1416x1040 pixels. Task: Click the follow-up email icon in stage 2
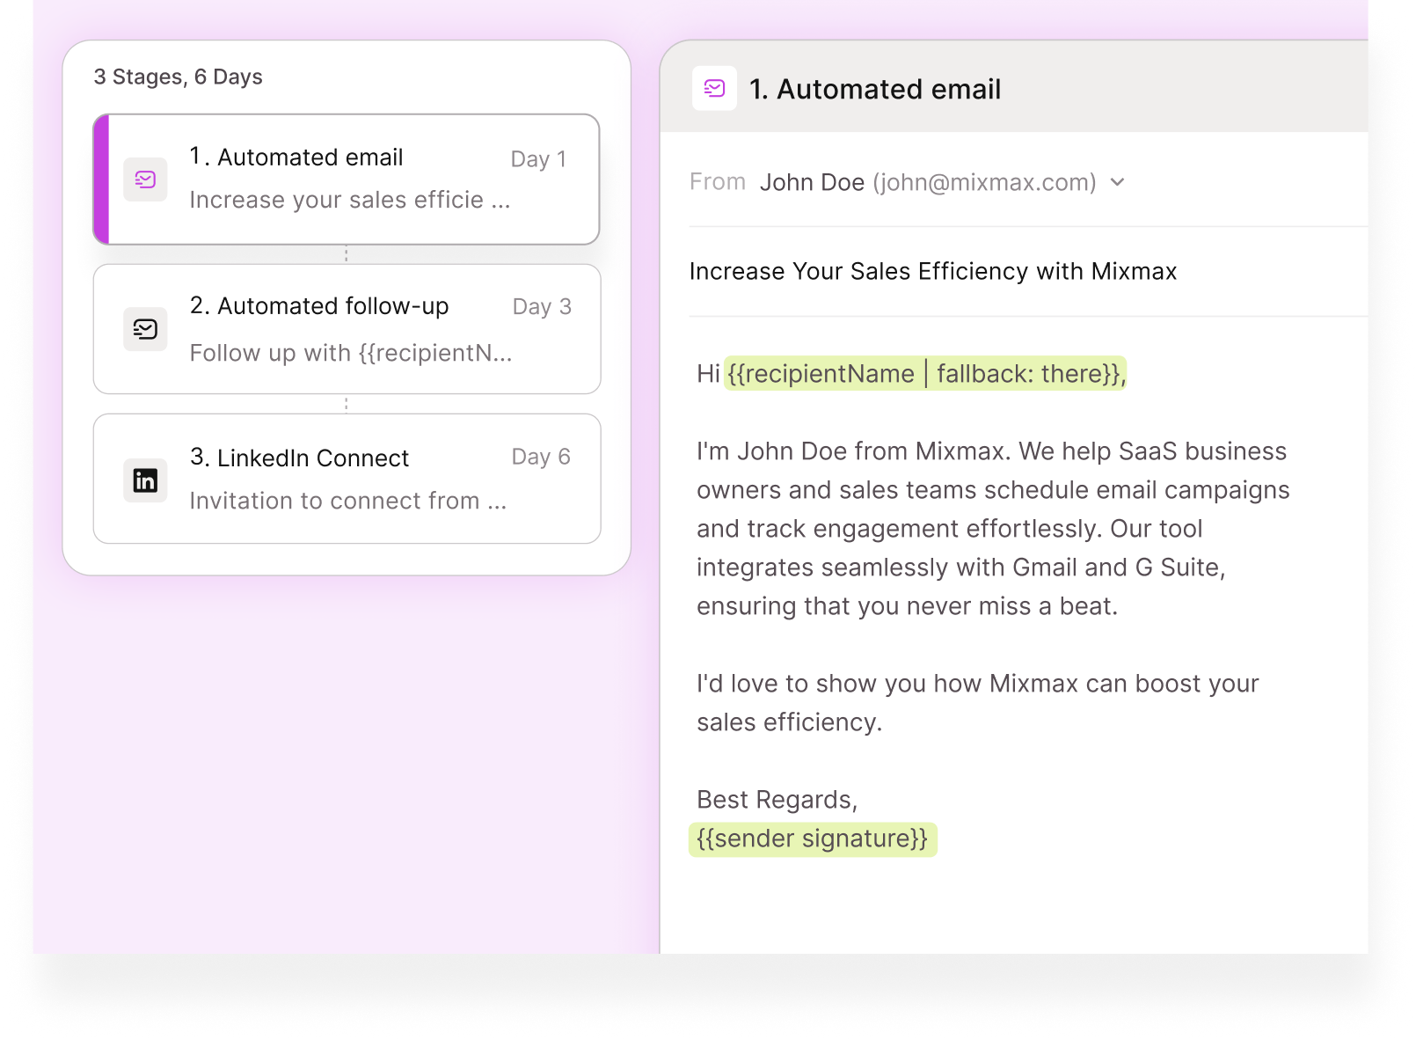pos(145,329)
